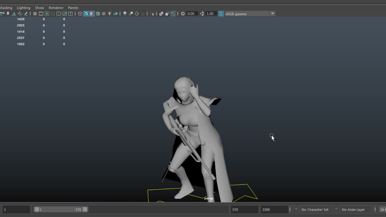This screenshot has width=386, height=217.
Task: Select the Grease Pencil tool
Action: (26, 14)
